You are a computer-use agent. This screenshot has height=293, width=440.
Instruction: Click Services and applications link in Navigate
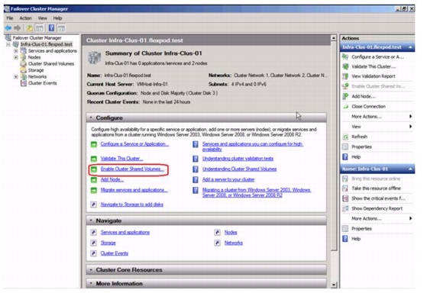[x=125, y=232]
